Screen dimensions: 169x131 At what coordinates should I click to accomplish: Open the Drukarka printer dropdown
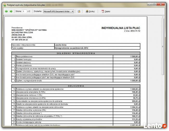[58, 11]
